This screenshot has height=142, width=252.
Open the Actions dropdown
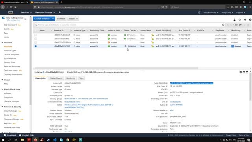coord(73,19)
